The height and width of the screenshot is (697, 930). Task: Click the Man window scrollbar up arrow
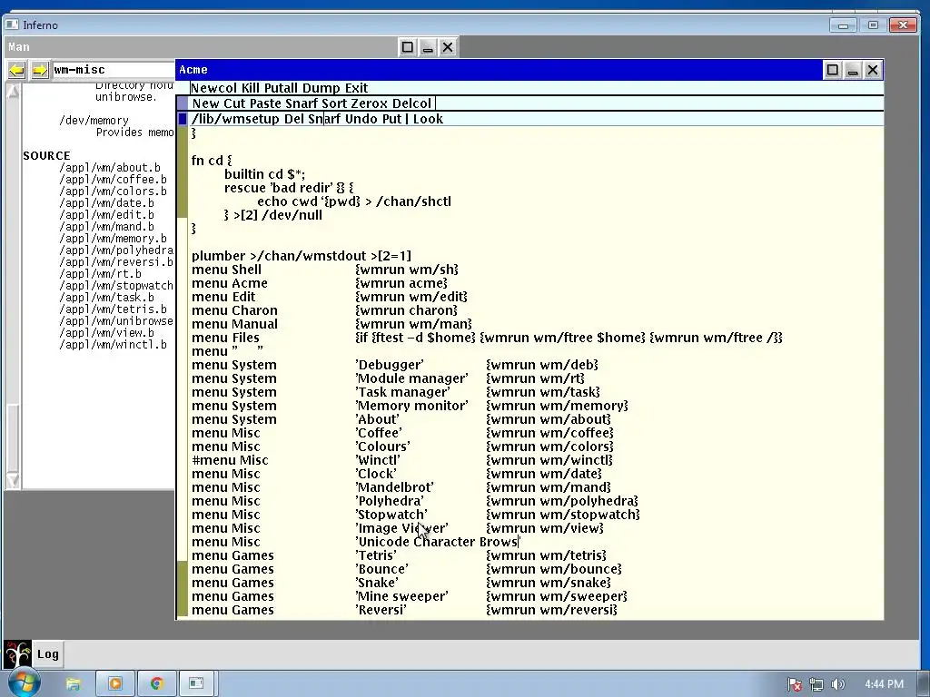[13, 91]
